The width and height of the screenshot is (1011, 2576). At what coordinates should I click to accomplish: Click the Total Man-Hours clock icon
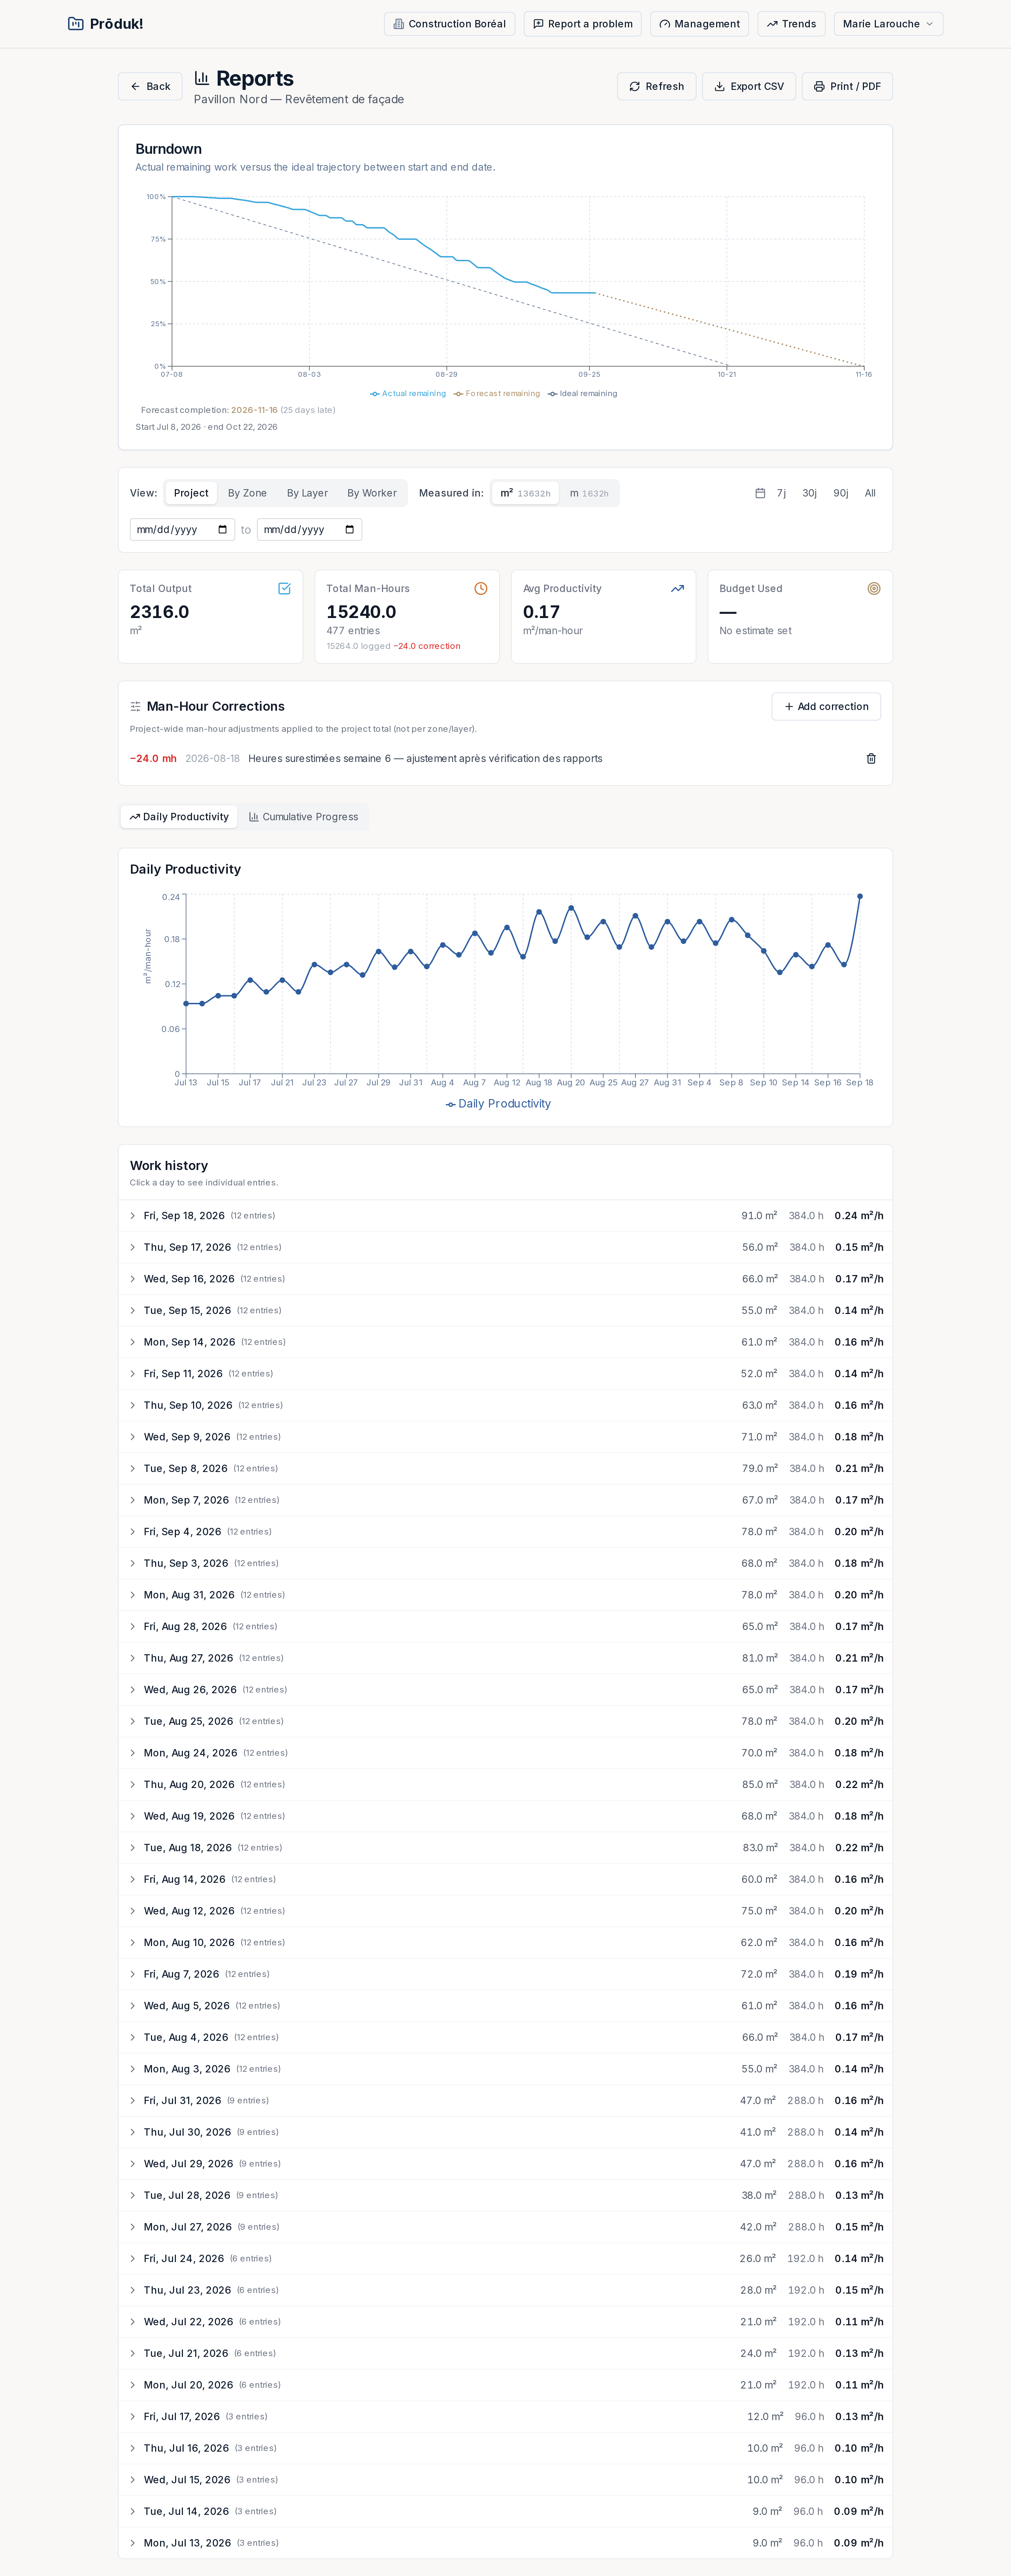(481, 589)
